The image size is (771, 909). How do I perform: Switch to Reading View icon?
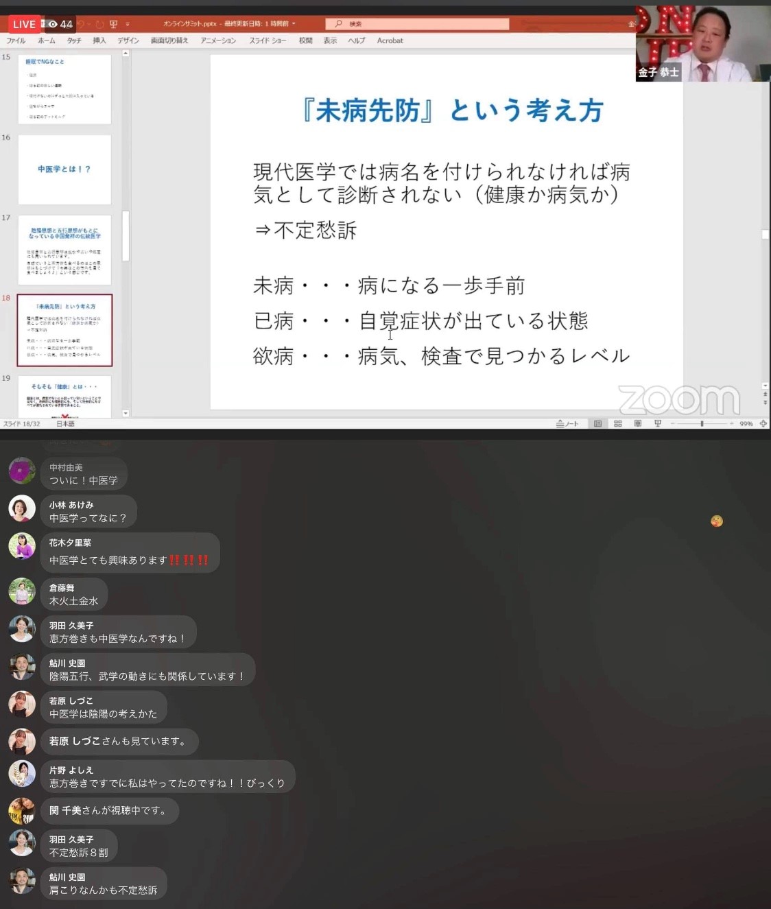637,424
